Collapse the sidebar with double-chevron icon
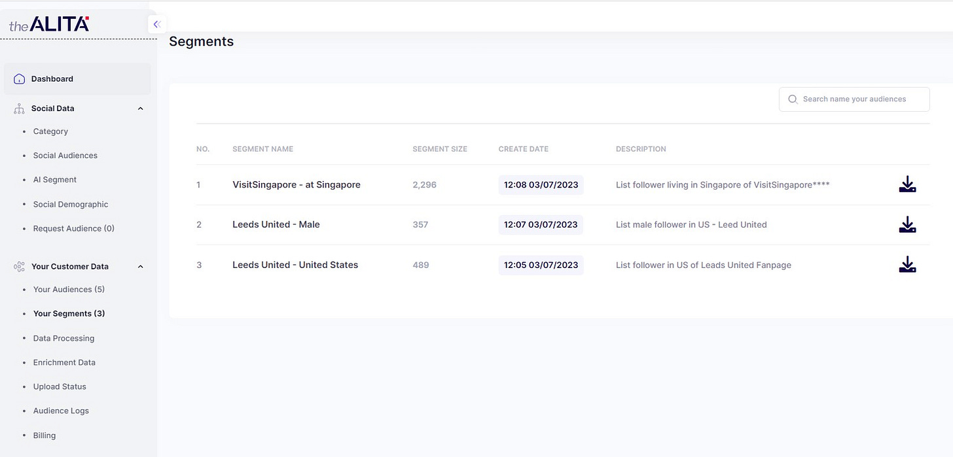This screenshot has height=457, width=953. 156,24
